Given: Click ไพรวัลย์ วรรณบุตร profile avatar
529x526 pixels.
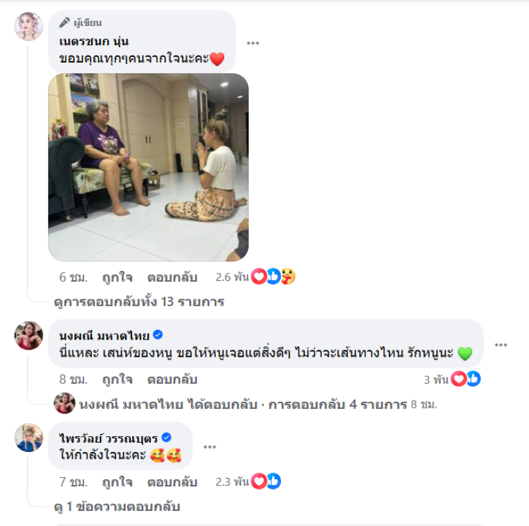Looking at the screenshot, I should point(28,437).
